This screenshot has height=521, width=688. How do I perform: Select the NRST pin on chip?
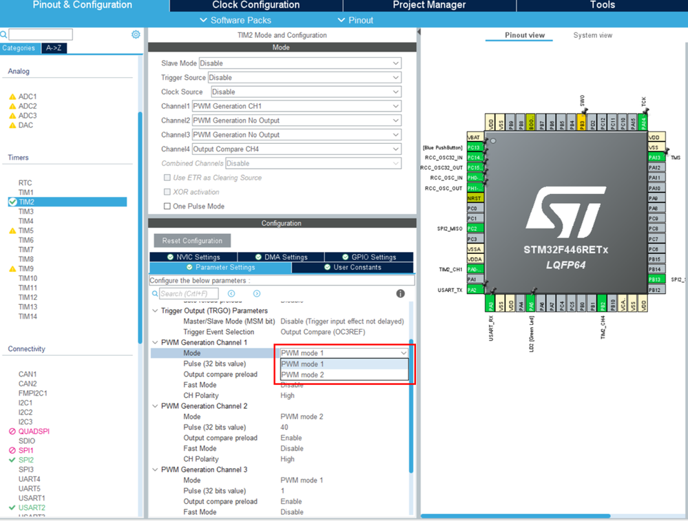click(475, 198)
